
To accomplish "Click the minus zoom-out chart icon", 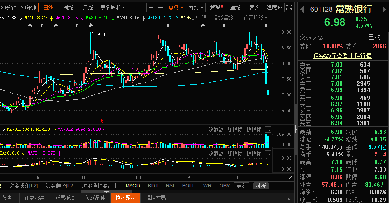I will coord(160,8).
